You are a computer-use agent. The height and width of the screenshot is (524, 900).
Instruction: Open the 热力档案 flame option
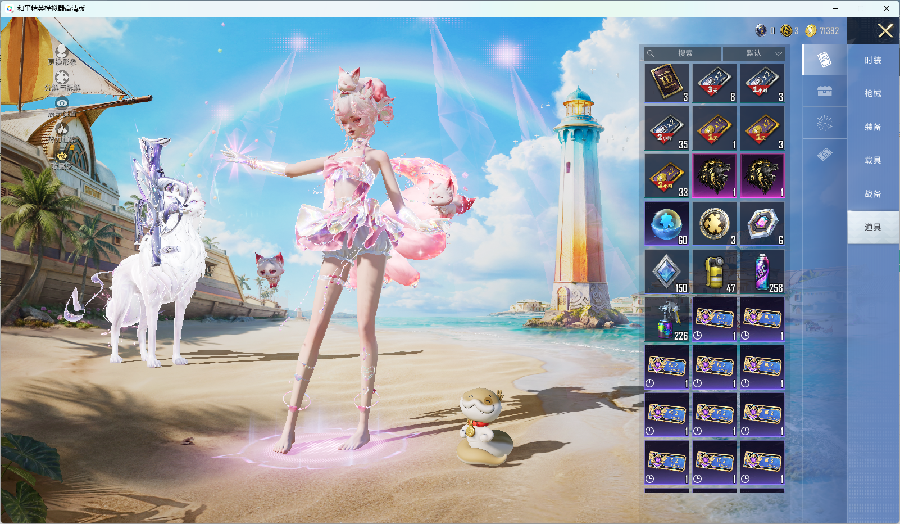62,134
